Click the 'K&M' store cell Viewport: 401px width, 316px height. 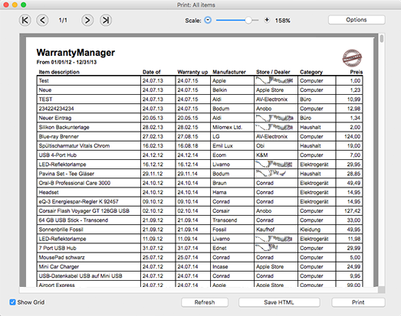[x=276, y=155]
